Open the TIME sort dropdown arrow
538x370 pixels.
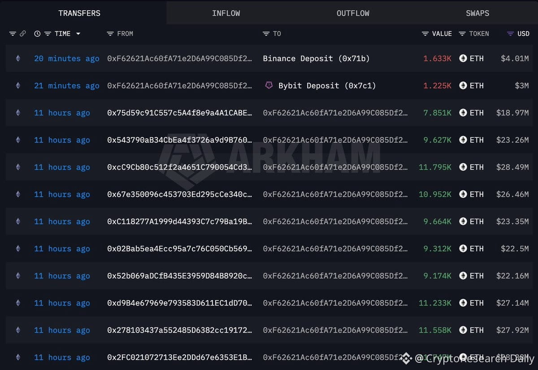[78, 34]
